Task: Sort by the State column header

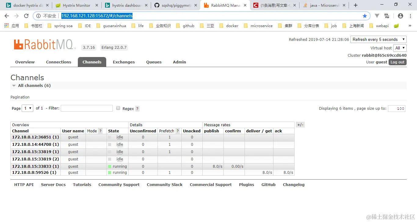Action: tap(114, 131)
